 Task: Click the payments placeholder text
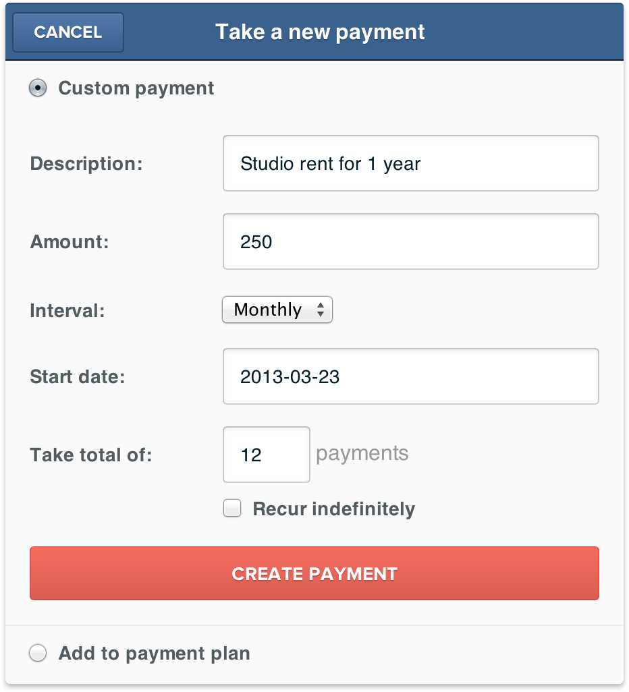tap(362, 453)
